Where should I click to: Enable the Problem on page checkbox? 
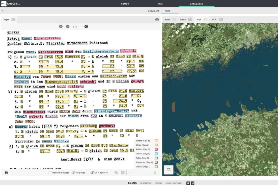[50, 173]
